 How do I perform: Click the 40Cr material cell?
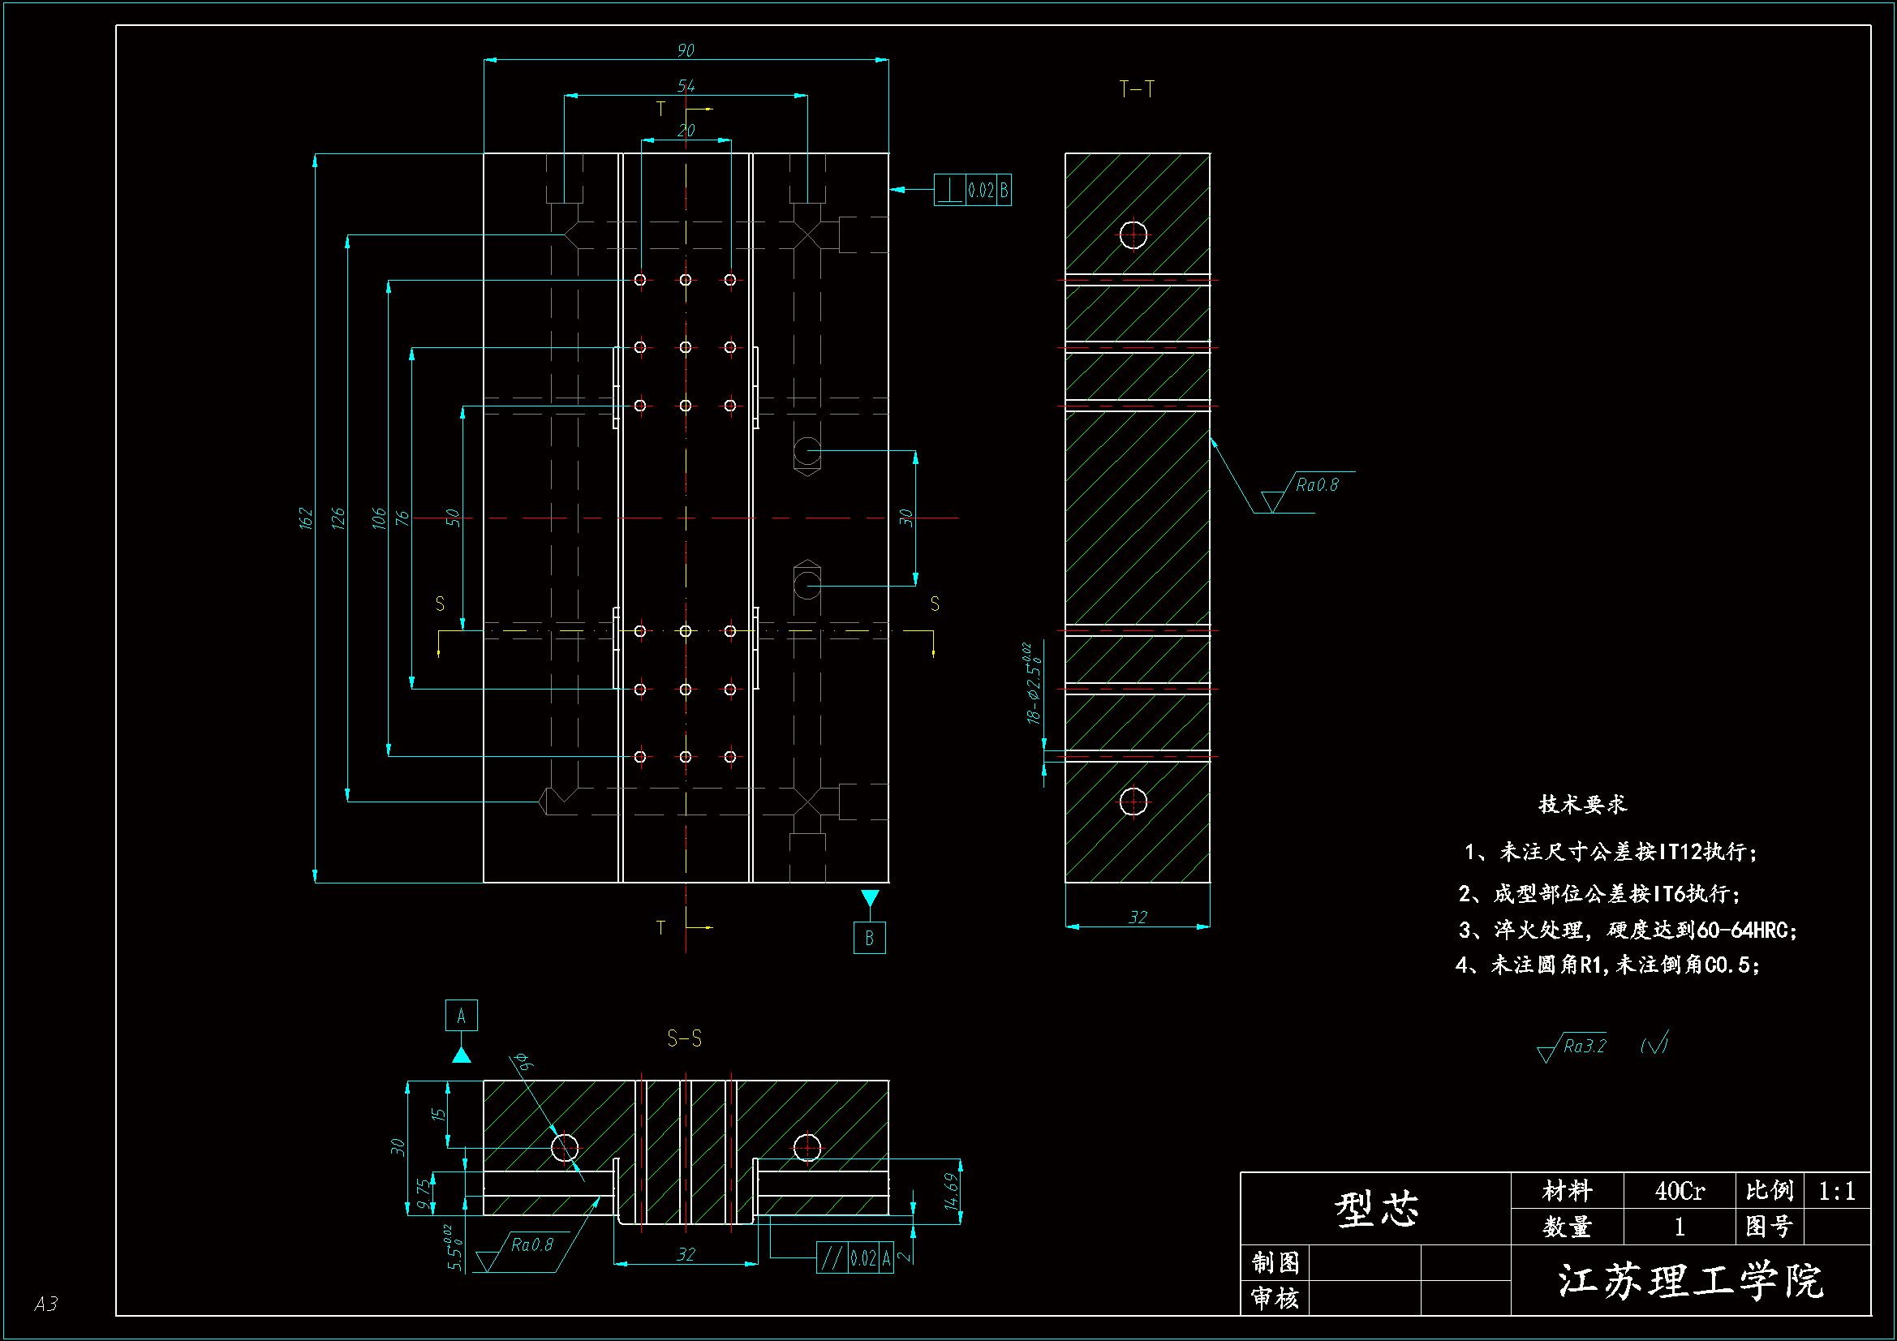click(x=1678, y=1191)
